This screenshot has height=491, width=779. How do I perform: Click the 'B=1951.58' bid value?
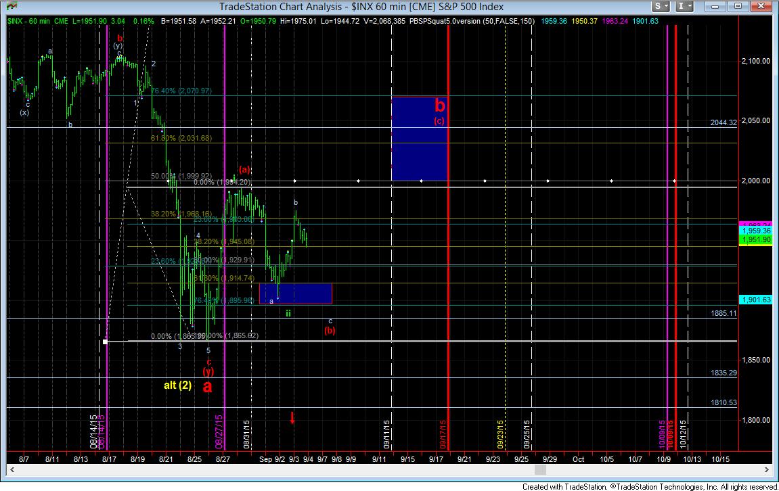point(179,22)
